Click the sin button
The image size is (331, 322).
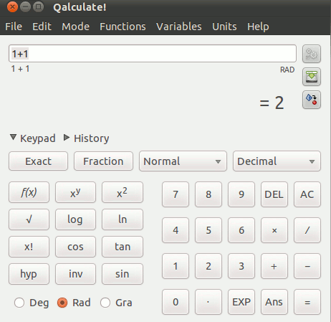click(x=123, y=274)
